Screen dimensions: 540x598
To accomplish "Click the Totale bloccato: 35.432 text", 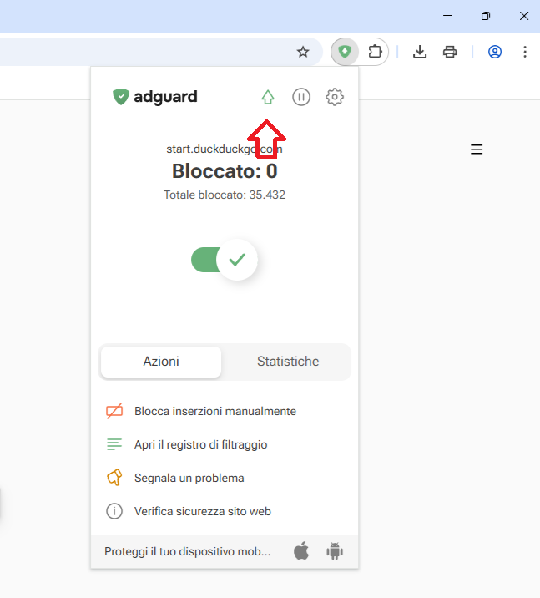I will (x=225, y=195).
